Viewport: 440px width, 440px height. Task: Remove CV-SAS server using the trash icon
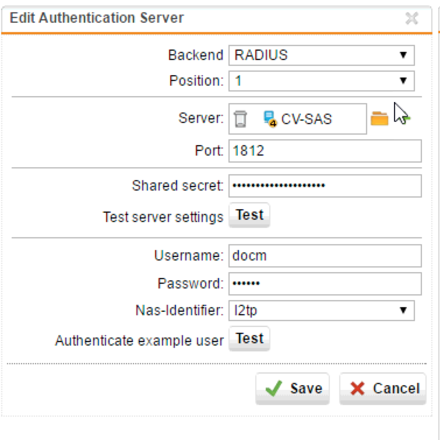click(240, 119)
